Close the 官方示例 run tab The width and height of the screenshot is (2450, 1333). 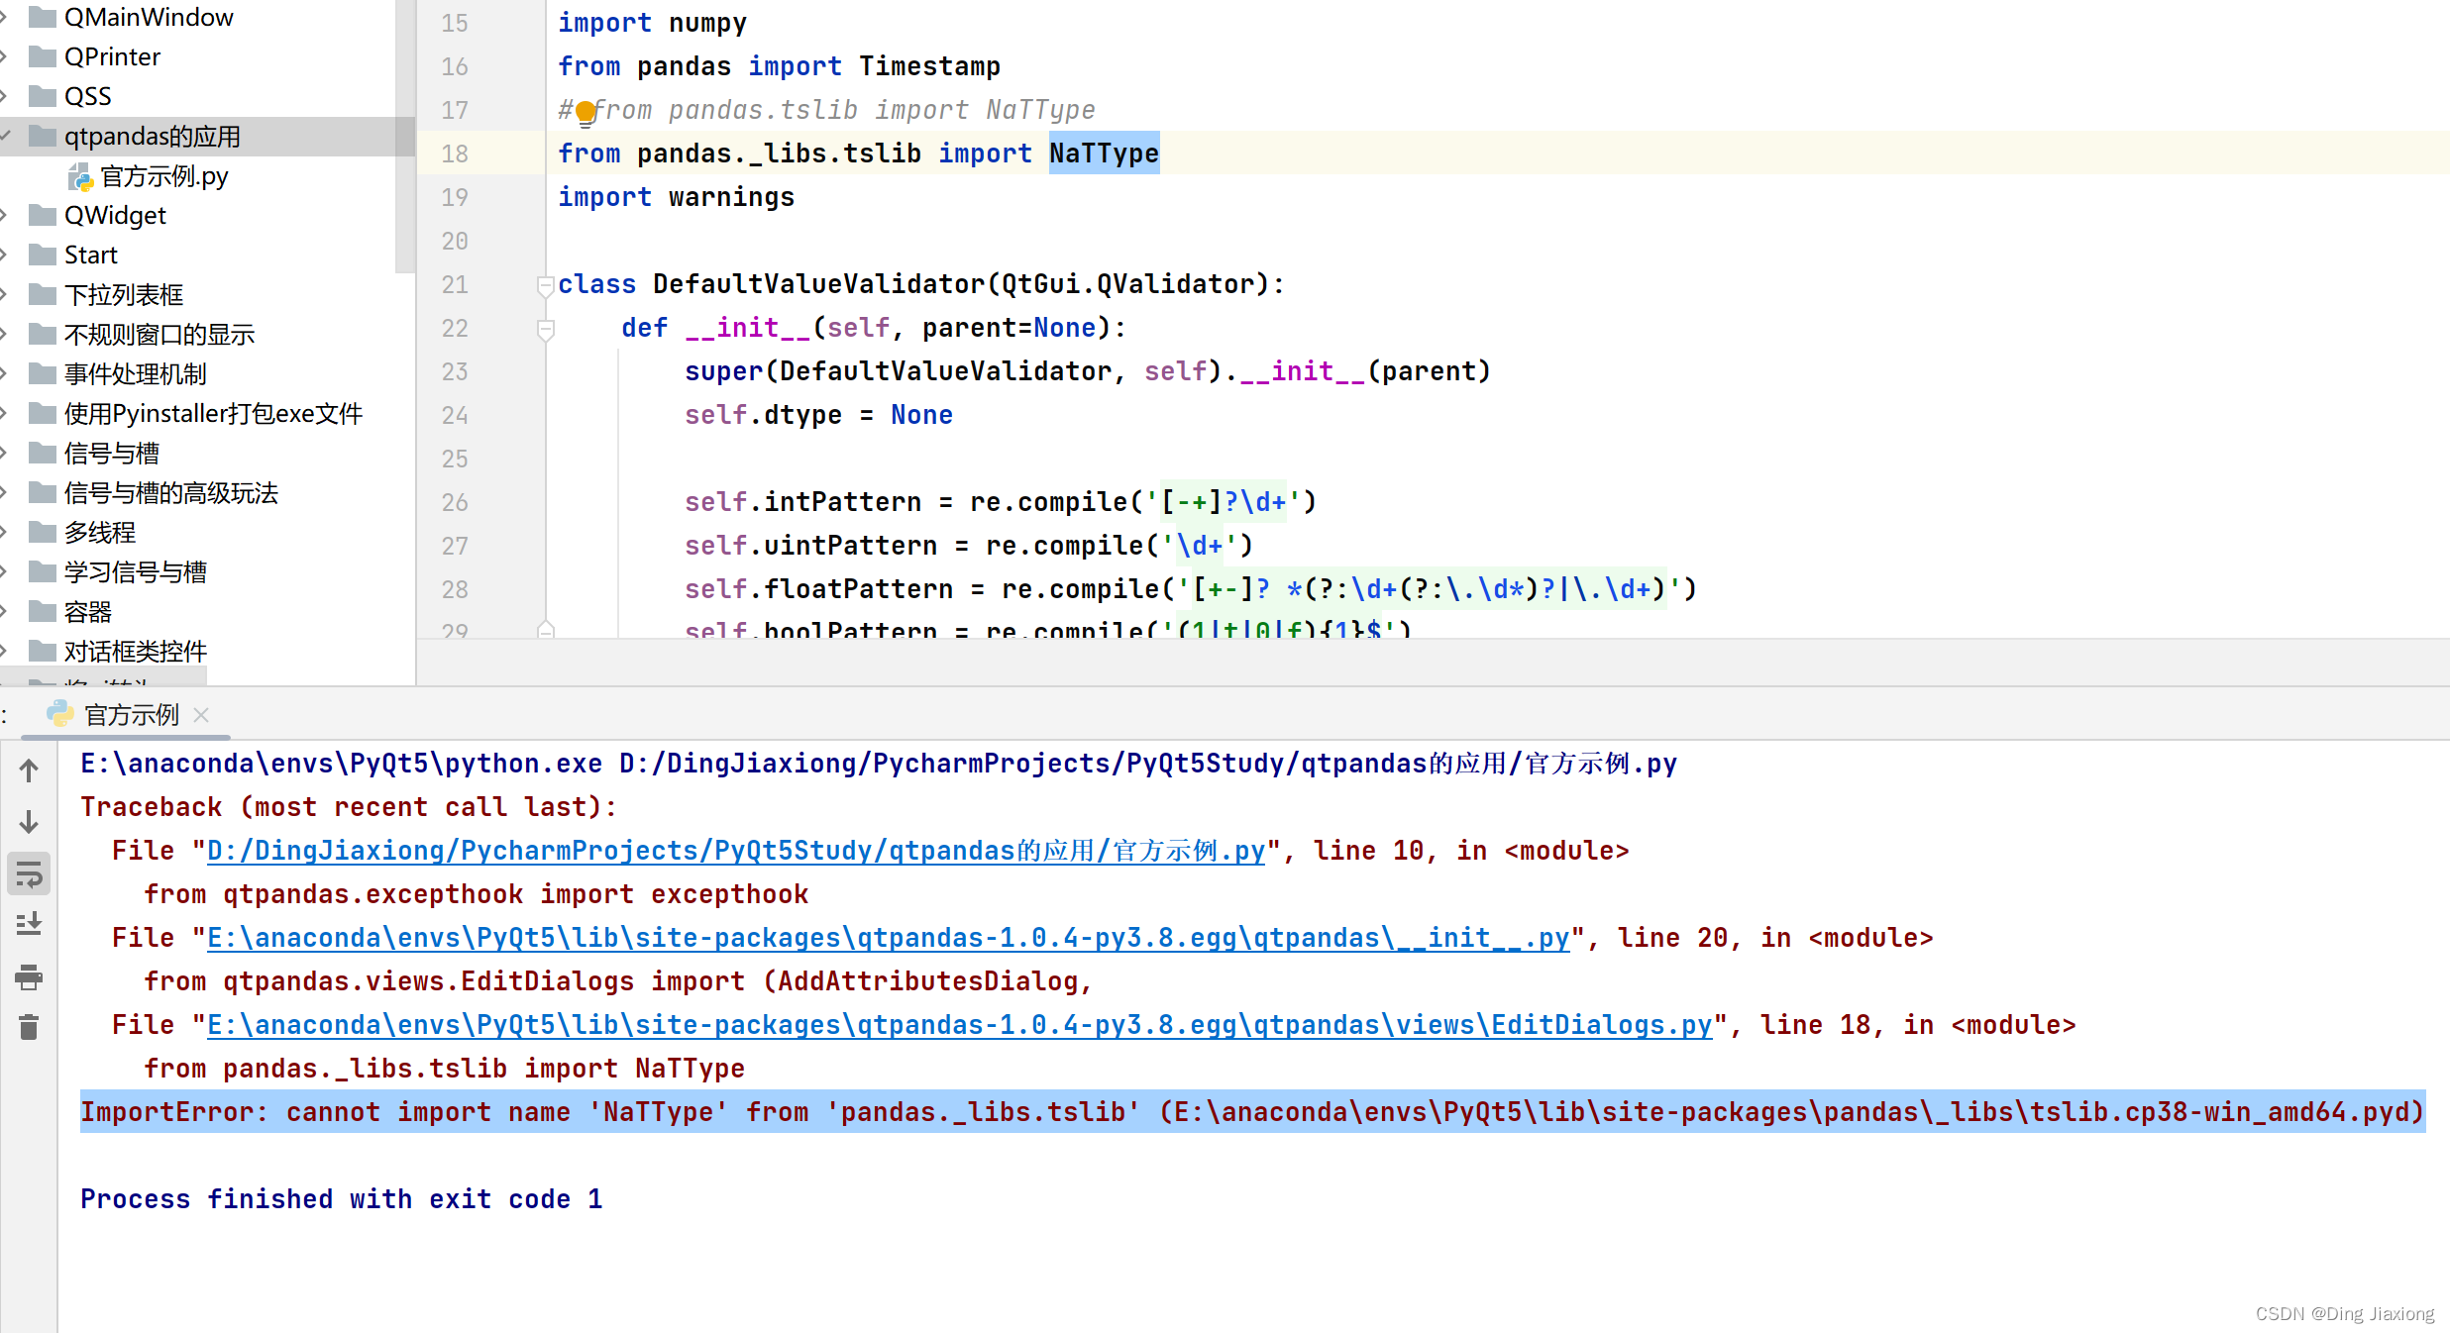point(201,714)
